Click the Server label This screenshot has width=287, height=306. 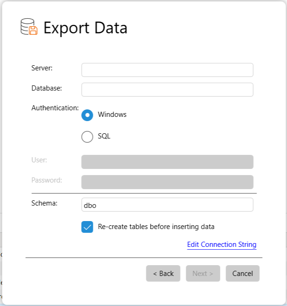click(x=42, y=68)
